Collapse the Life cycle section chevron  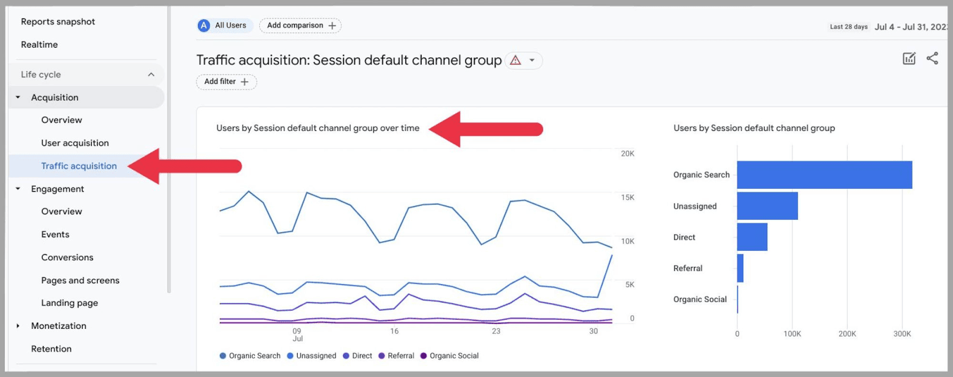tap(151, 74)
